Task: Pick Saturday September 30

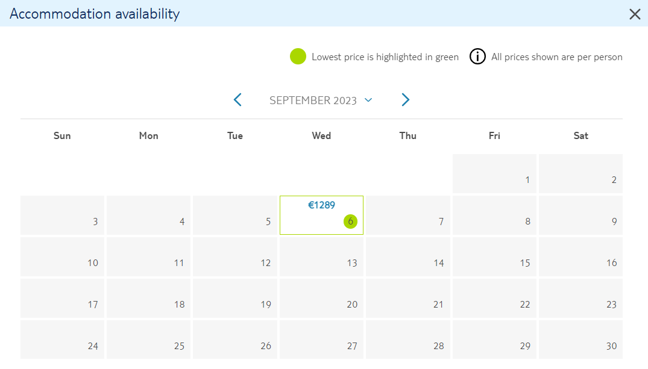Action: [580, 340]
